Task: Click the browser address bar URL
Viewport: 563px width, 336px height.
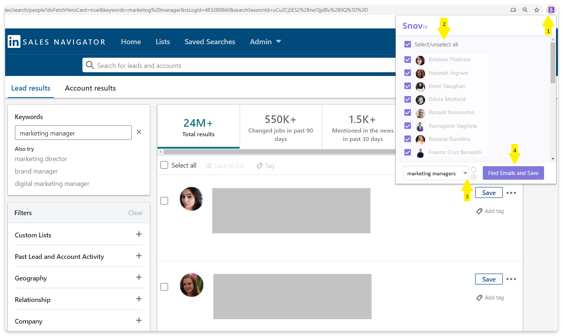Action: [186, 10]
